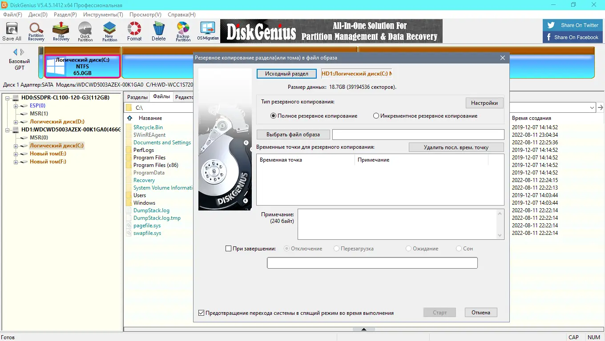Expand the Новый том(E:) tree node
This screenshot has width=605, height=341.
point(16,154)
